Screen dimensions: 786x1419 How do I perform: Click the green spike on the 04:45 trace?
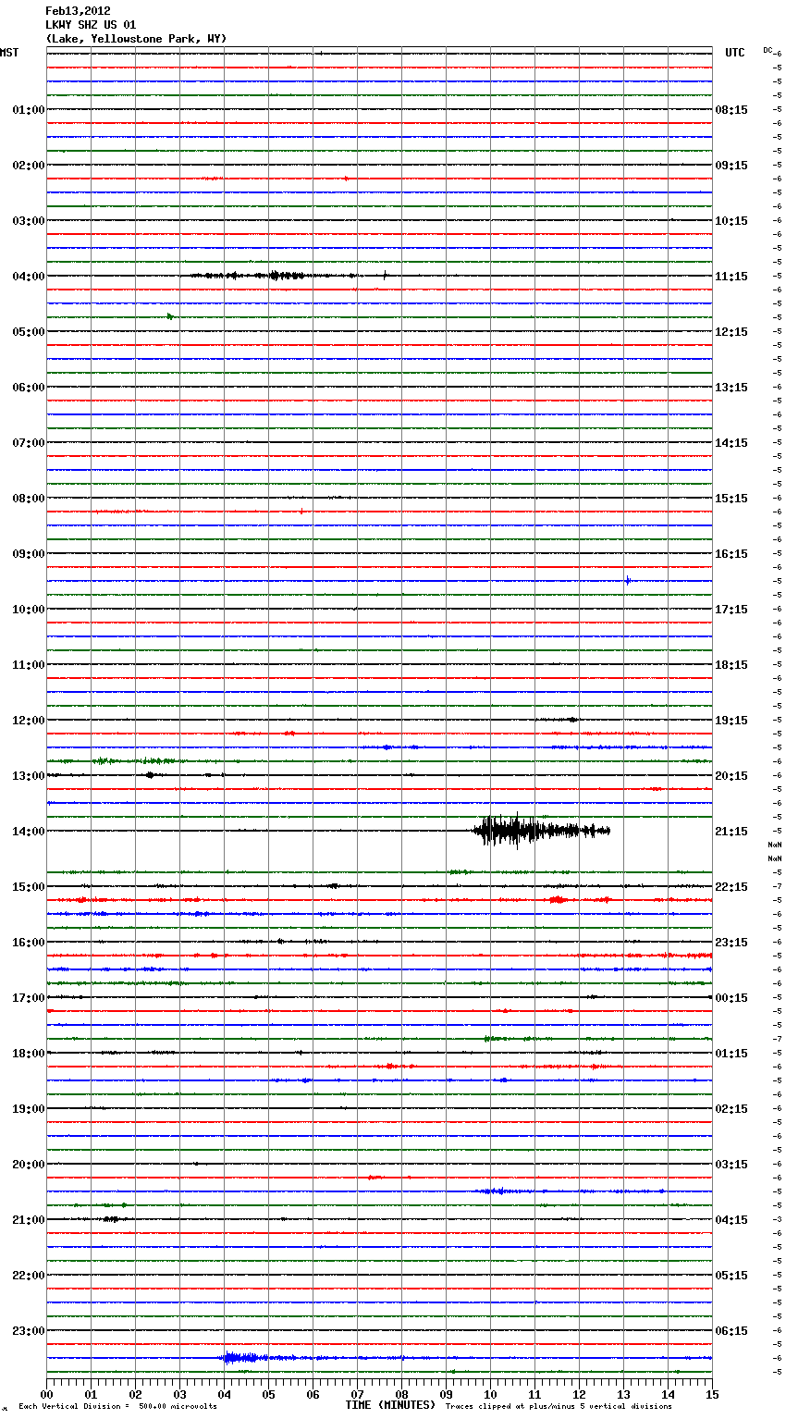[x=170, y=316]
